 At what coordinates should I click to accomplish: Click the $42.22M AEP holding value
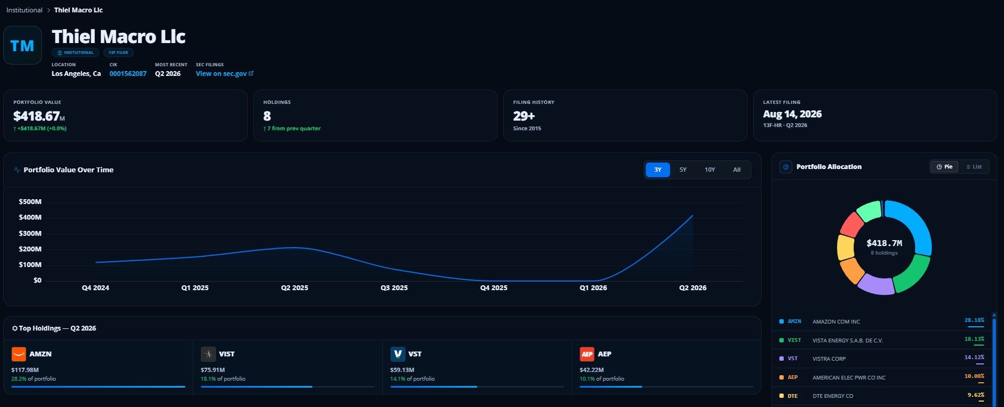click(591, 370)
